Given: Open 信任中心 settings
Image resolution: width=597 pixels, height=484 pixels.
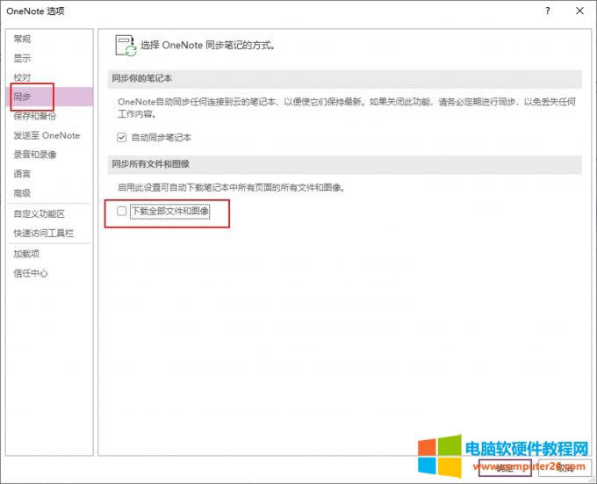Looking at the screenshot, I should click(x=31, y=273).
